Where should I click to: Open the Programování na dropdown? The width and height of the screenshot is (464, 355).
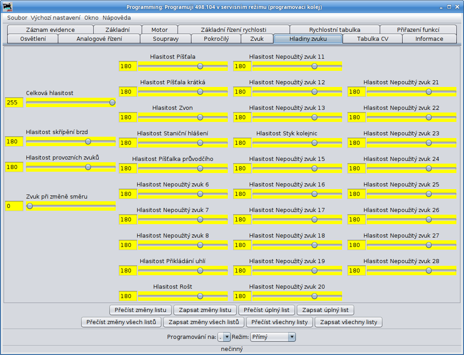click(x=224, y=337)
